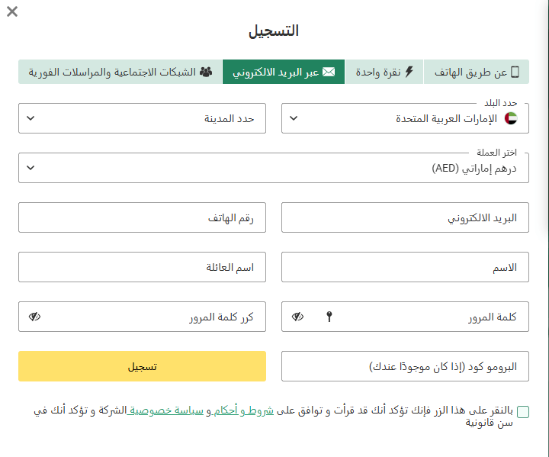Screen dimensions: 549x457
Task: Focus the اسم العائلة input field
Action: tap(142, 267)
